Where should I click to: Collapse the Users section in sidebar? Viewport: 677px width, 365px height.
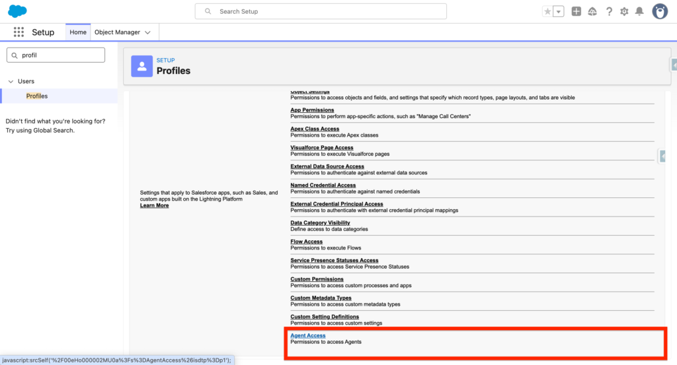[11, 82]
